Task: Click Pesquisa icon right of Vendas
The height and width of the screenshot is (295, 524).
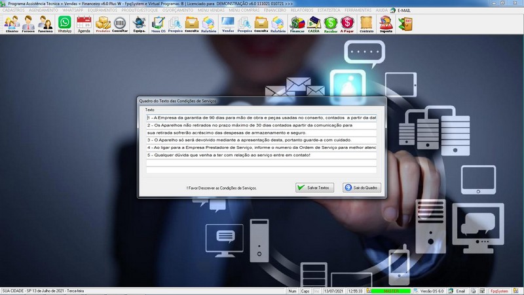Action: (244, 24)
